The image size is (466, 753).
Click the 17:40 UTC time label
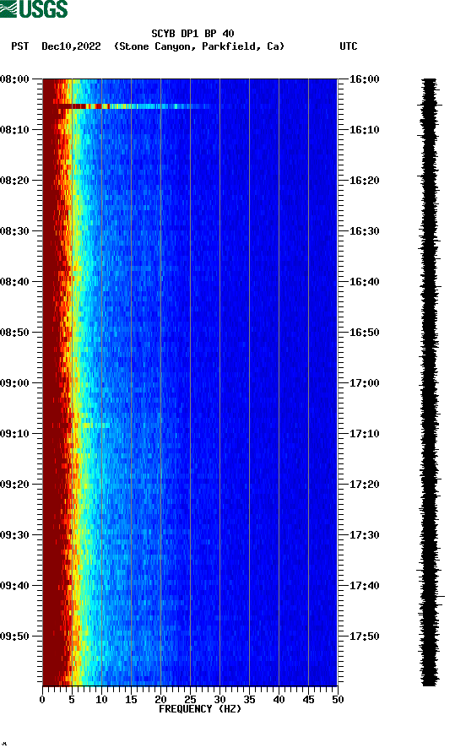(x=364, y=586)
